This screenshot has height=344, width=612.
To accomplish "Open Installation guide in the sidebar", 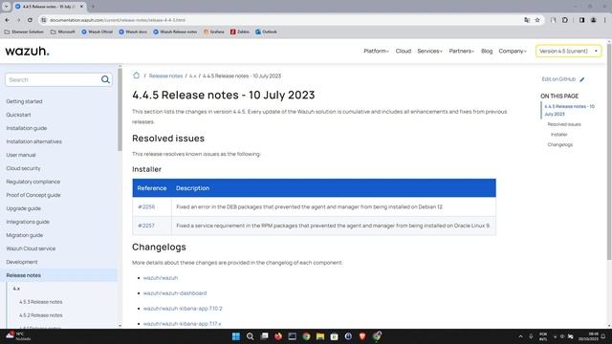I will point(27,128).
